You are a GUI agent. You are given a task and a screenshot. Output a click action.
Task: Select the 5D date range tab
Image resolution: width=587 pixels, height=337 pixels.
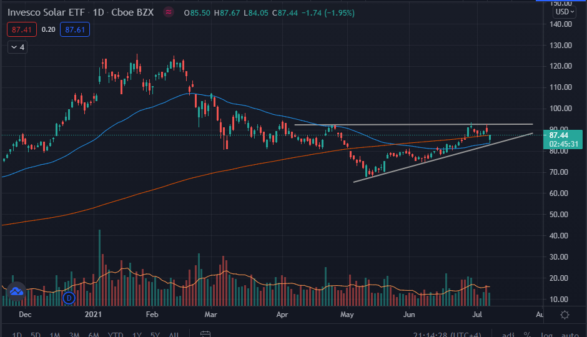point(36,335)
